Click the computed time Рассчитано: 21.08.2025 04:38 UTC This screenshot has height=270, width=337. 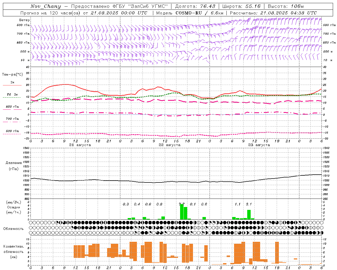tap(273, 13)
